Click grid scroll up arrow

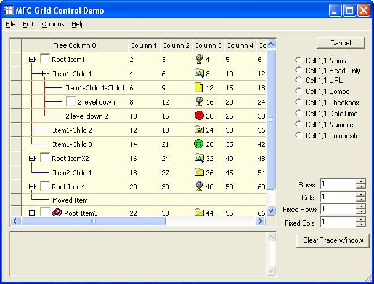(270, 44)
